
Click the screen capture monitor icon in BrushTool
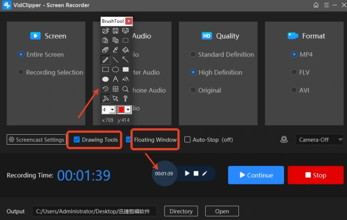[125, 31]
